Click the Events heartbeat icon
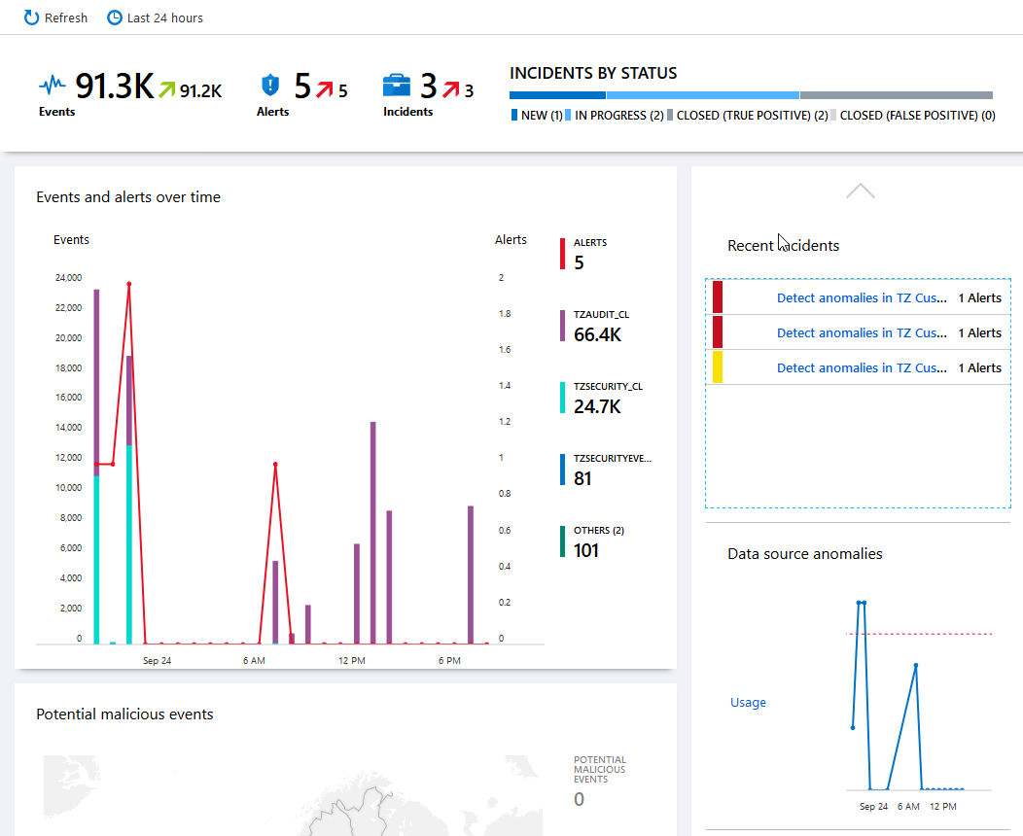The height and width of the screenshot is (836, 1023). coord(53,87)
